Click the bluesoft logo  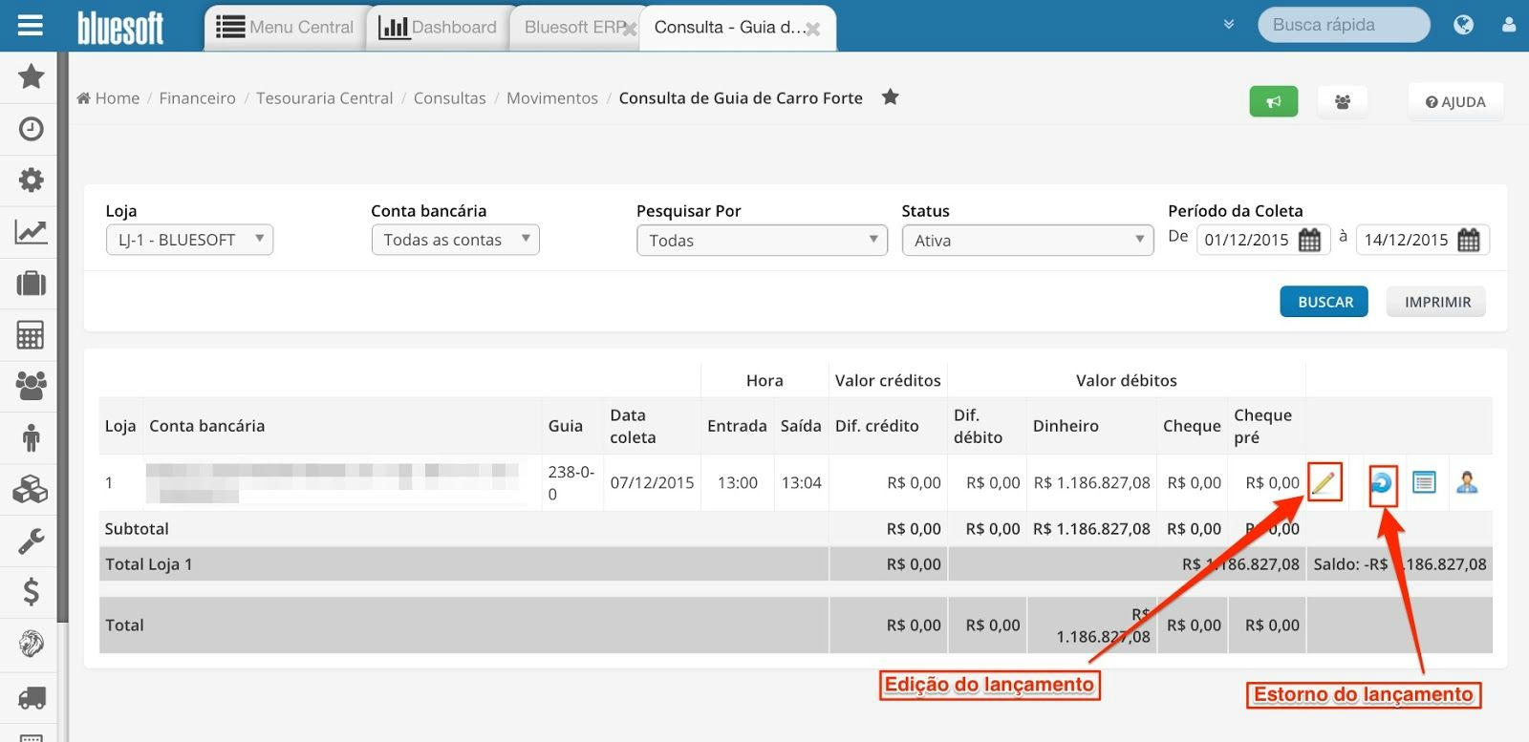coord(120,28)
